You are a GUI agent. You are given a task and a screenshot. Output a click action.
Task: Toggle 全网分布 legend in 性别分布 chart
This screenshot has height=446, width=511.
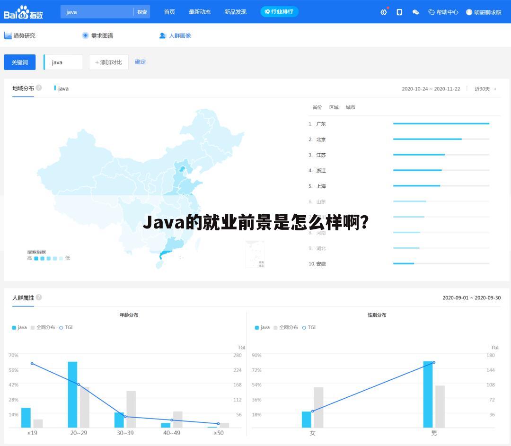point(288,327)
